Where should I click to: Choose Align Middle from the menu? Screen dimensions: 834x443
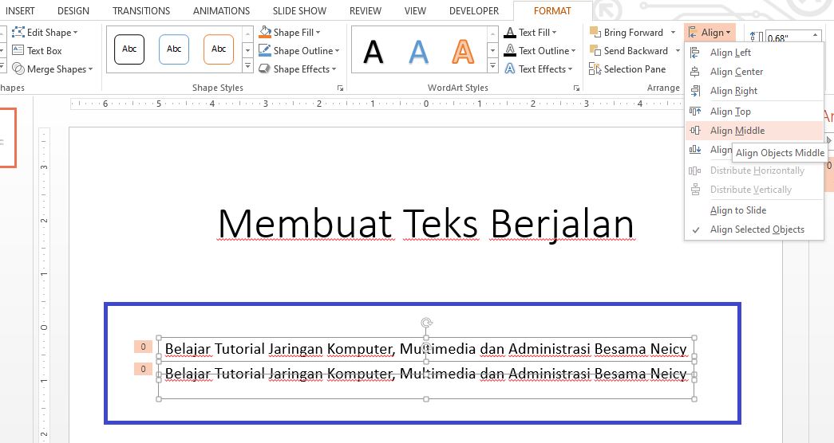click(x=737, y=131)
